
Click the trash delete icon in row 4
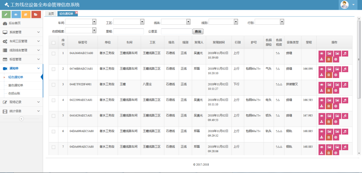329,106
